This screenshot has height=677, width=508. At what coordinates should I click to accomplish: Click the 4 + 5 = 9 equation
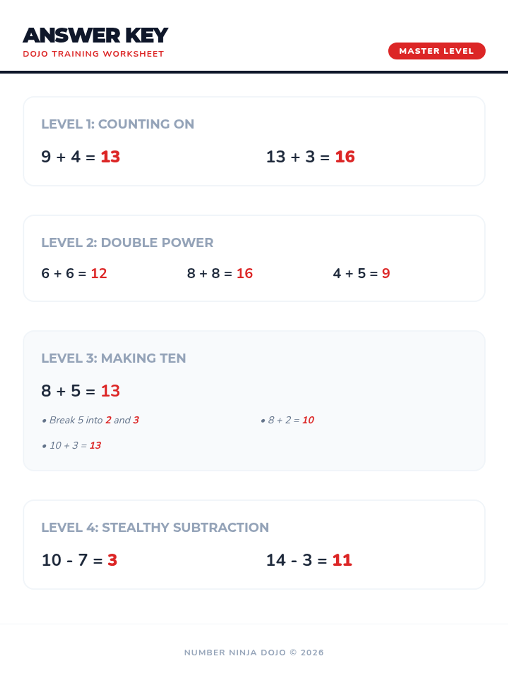[361, 273]
